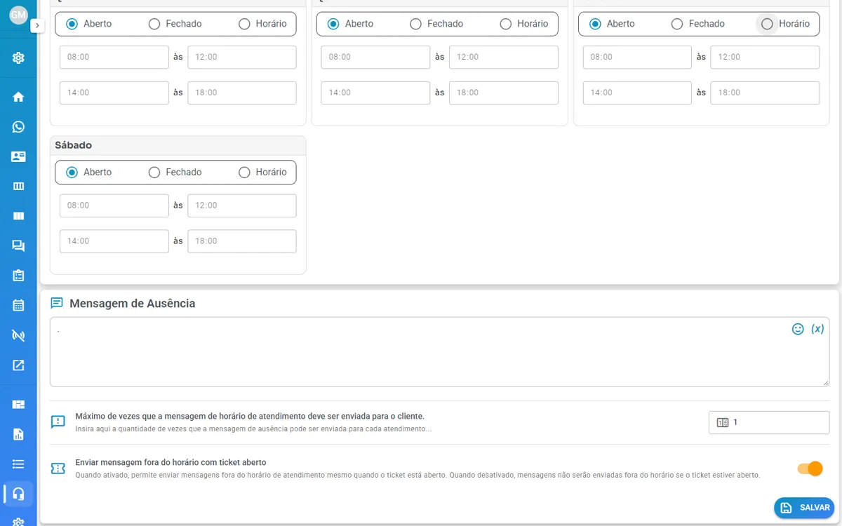
Task: Open the calendar icon in sidebar
Action: click(18, 305)
